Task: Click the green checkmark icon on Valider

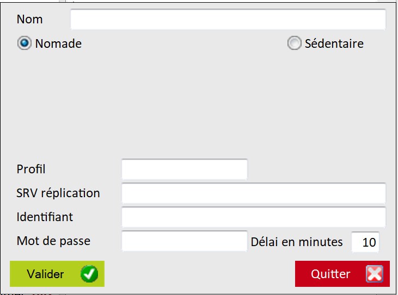Action: pyautogui.click(x=89, y=274)
